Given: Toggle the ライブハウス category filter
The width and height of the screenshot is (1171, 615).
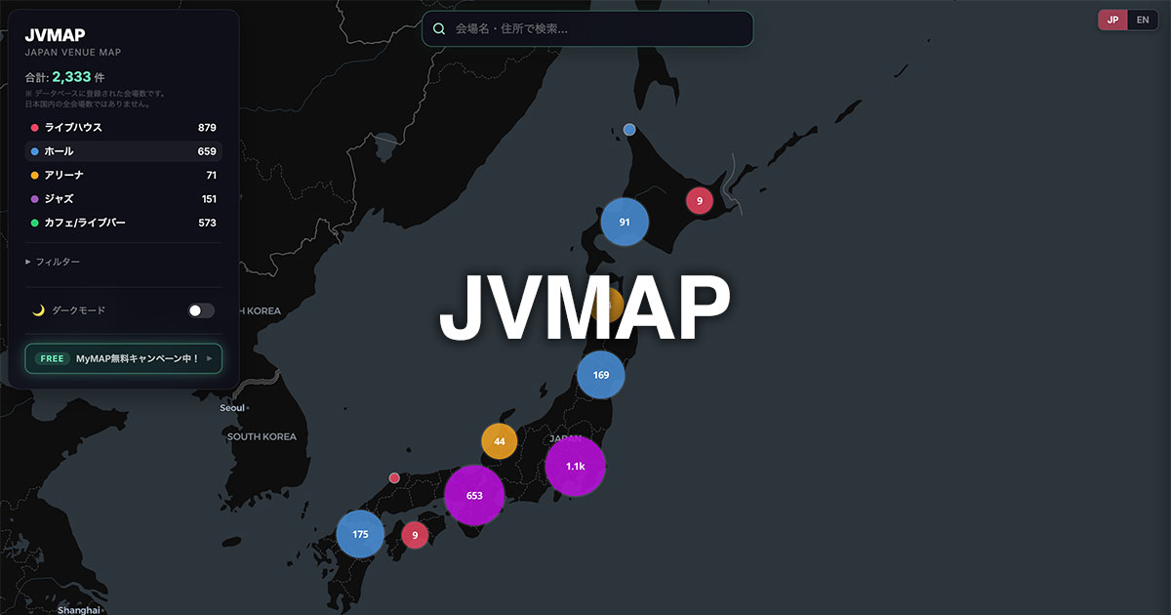Looking at the screenshot, I should point(123,128).
